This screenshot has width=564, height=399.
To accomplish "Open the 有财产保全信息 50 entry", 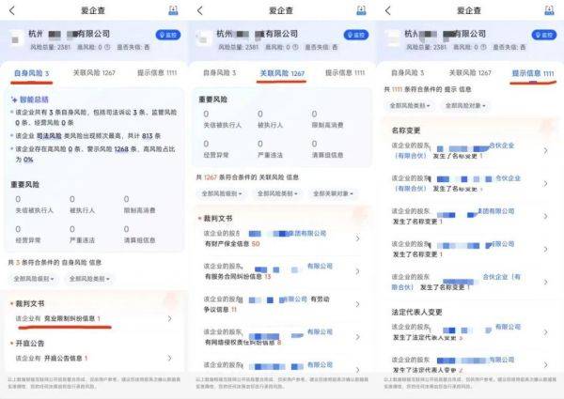I will (357, 238).
